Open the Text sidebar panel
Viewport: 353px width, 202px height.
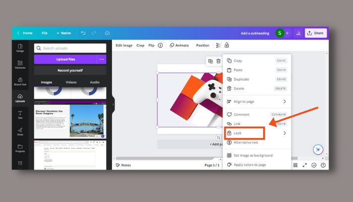(20, 115)
